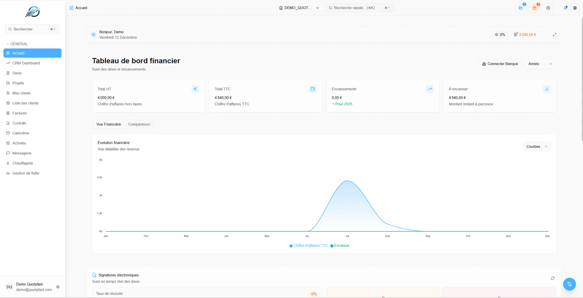Open the Courbes chart type dropdown
This screenshot has width=583, height=298.
537,147
